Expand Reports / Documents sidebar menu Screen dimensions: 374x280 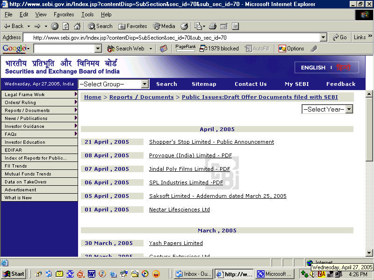point(39,110)
